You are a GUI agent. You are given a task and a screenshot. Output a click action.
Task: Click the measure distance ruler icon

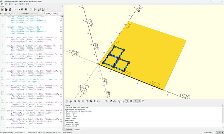[91, 101]
